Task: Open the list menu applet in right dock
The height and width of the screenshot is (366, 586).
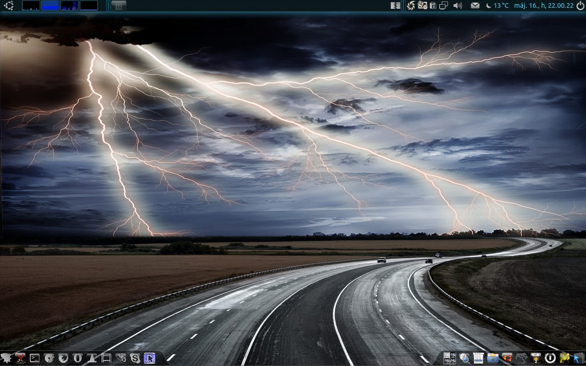Action: [478, 358]
